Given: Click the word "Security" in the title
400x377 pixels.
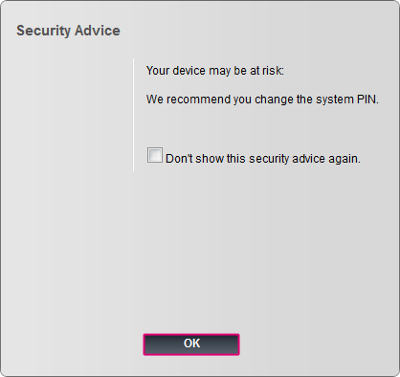Looking at the screenshot, I should (43, 31).
